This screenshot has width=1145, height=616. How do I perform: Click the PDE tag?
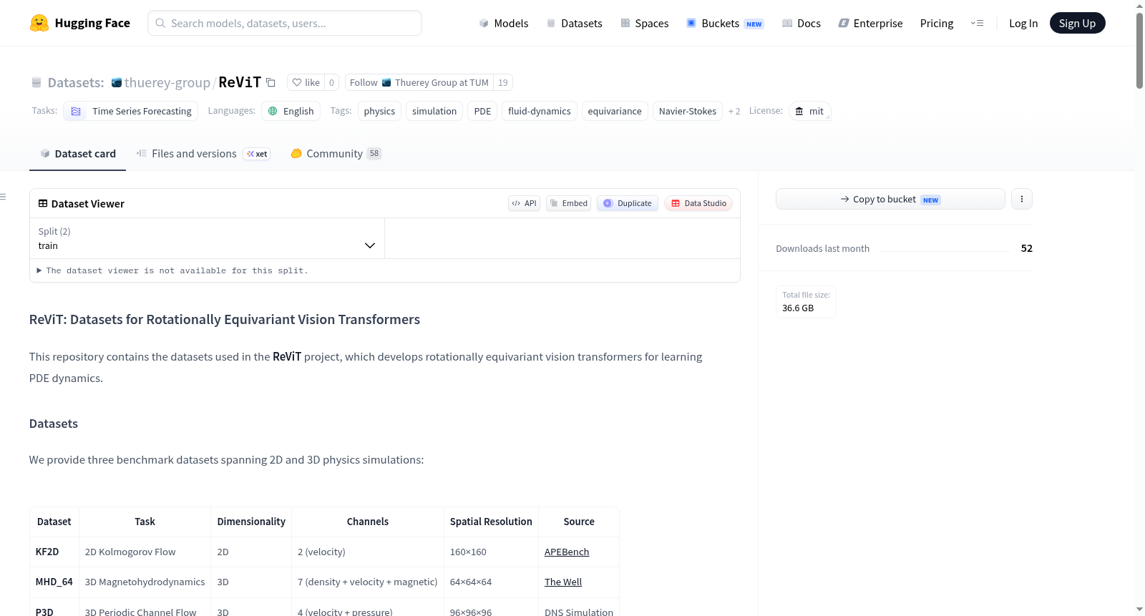point(482,111)
